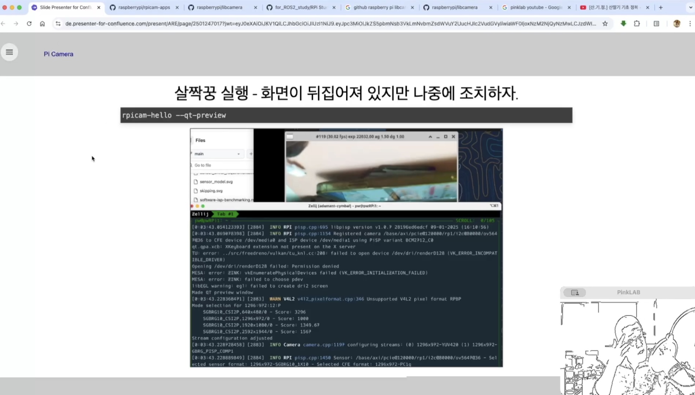Click the rpicam-hello screenshot image
Image resolution: width=695 pixels, height=395 pixels.
point(346,248)
